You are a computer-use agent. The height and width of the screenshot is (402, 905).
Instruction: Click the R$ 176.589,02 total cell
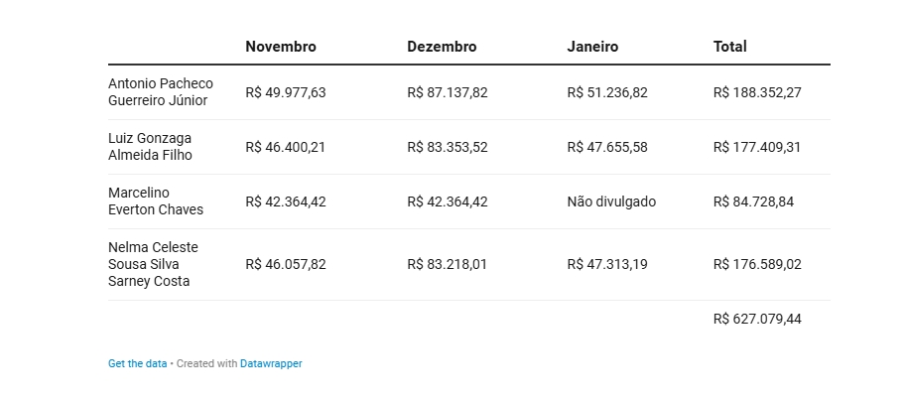(757, 264)
